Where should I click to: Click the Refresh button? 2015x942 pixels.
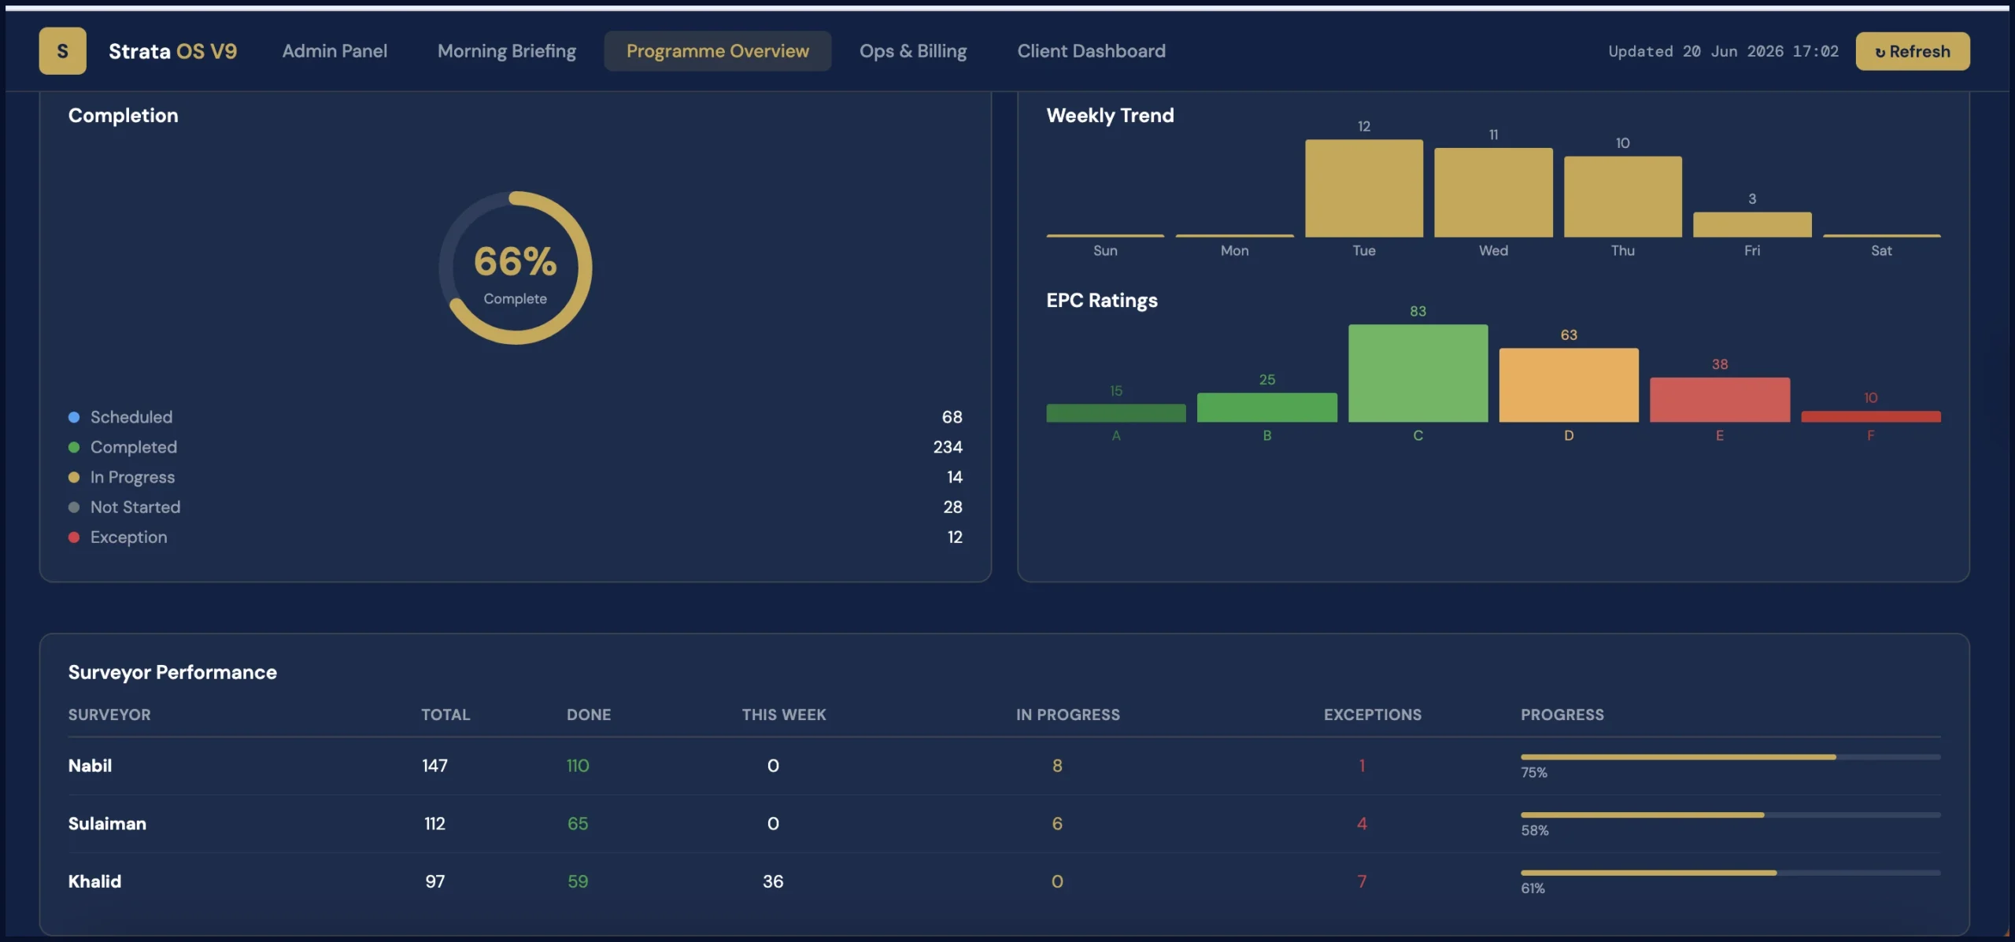click(x=1913, y=51)
